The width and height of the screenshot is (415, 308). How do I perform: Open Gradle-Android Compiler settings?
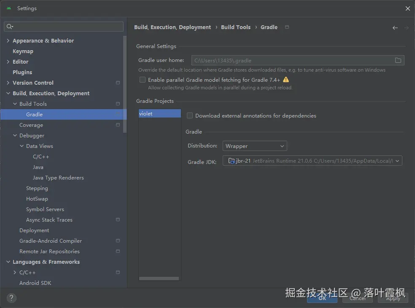tap(51, 241)
